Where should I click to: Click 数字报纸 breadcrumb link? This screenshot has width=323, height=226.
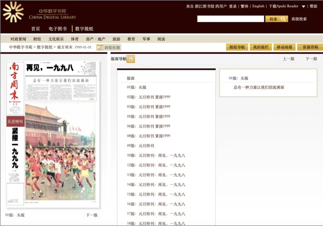[x=45, y=47]
